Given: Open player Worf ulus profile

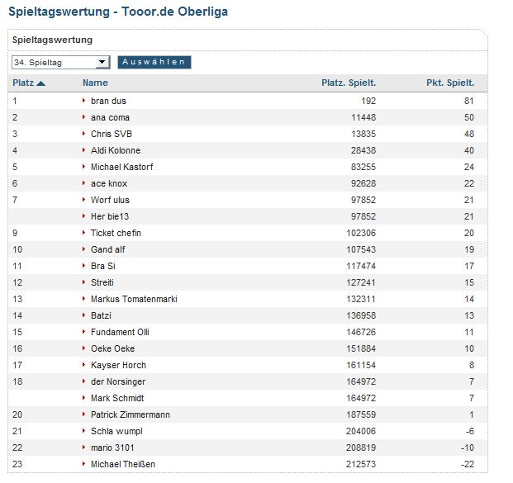Looking at the screenshot, I should [x=110, y=200].
